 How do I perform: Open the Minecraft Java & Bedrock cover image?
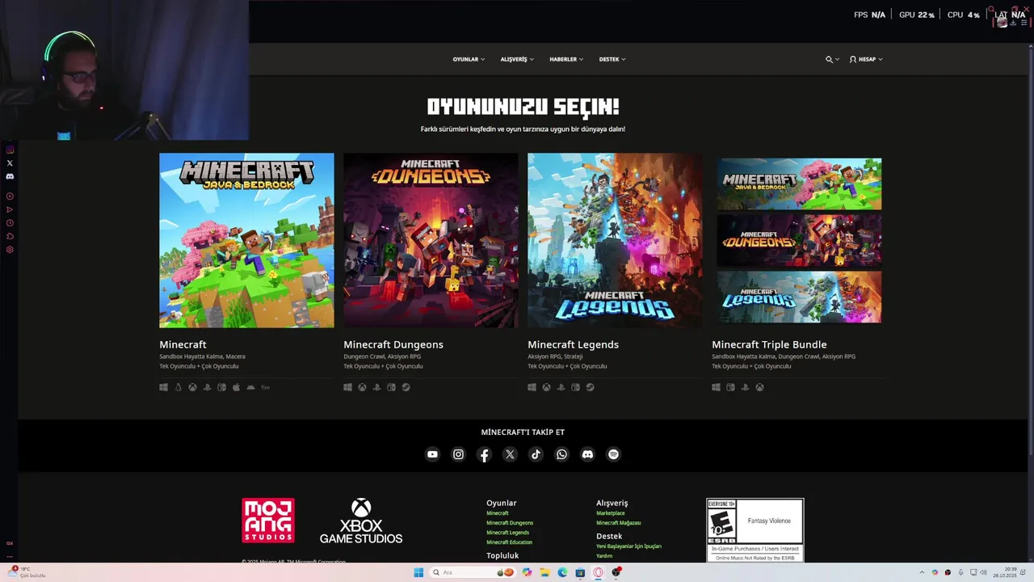pos(246,240)
